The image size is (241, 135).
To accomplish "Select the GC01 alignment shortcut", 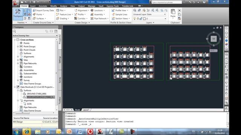I will coord(29,104).
